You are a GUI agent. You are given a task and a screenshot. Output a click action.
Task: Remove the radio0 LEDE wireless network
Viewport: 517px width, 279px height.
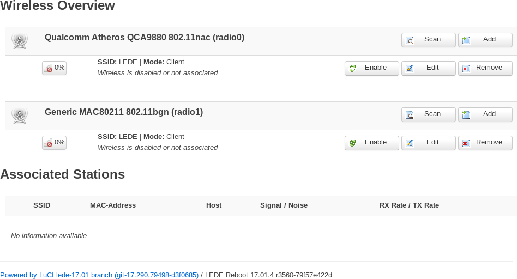click(x=485, y=68)
